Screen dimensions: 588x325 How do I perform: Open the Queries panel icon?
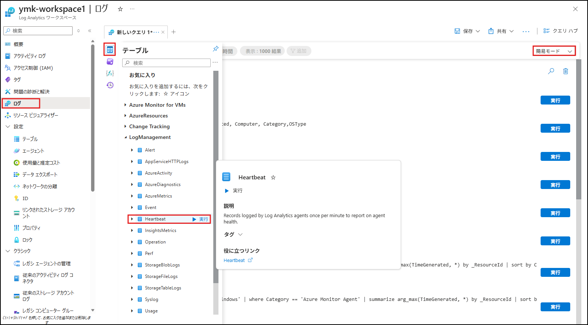coord(110,62)
